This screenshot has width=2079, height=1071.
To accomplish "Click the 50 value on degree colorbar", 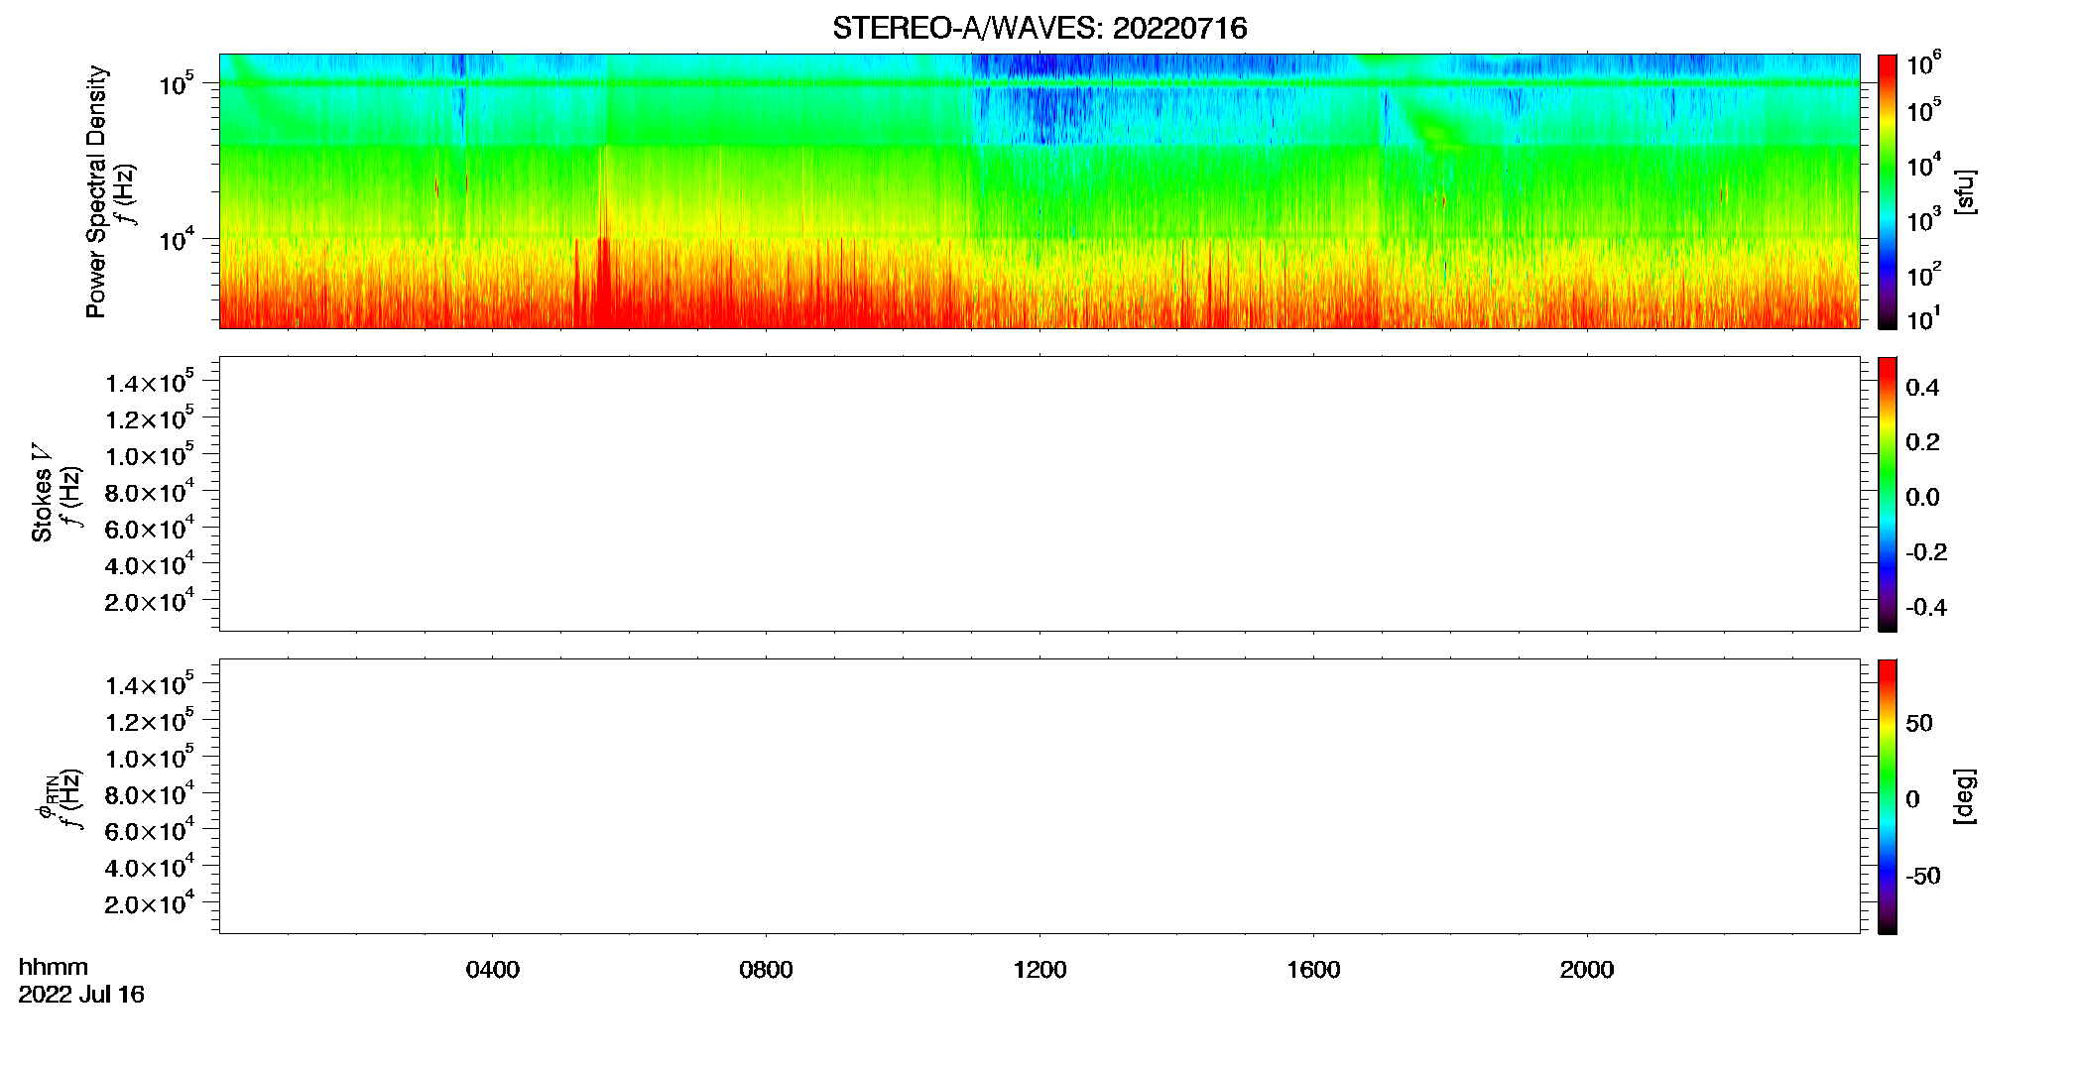I will (1919, 723).
